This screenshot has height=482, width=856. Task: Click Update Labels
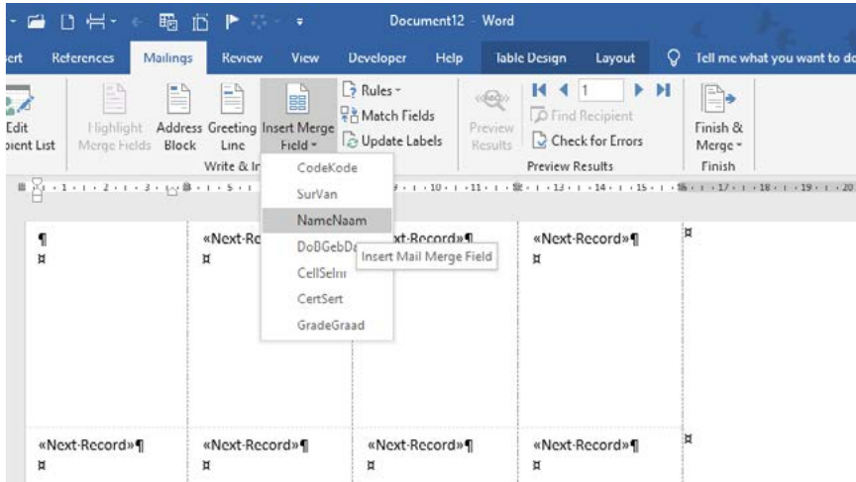click(x=392, y=141)
